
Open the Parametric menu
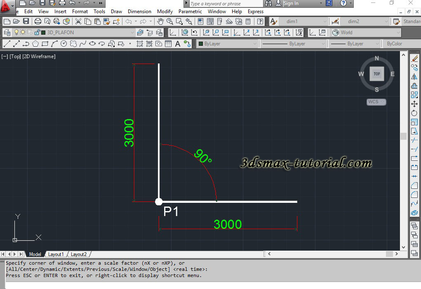coord(190,12)
